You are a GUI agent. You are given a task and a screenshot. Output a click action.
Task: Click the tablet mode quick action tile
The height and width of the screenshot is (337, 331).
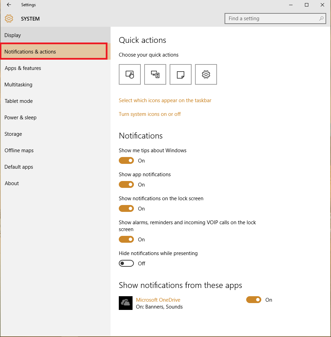point(130,74)
